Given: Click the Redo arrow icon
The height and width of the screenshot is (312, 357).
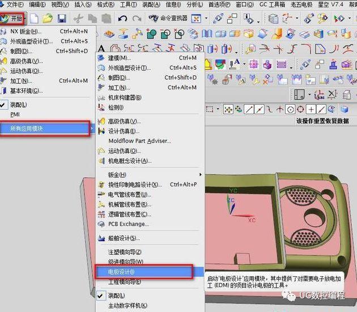Looking at the screenshot, I should (x=137, y=19).
